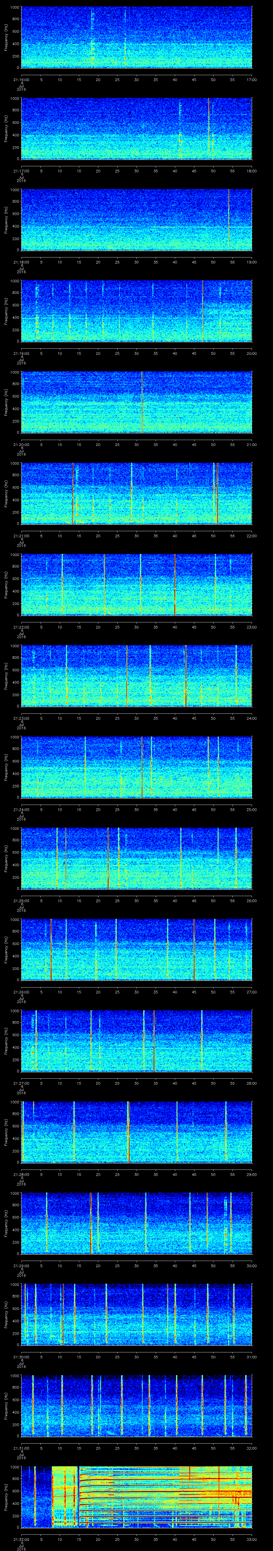Select the 21:32:00 timestamp label
Screen dimensions: 273x1551
pyautogui.click(x=21, y=1539)
